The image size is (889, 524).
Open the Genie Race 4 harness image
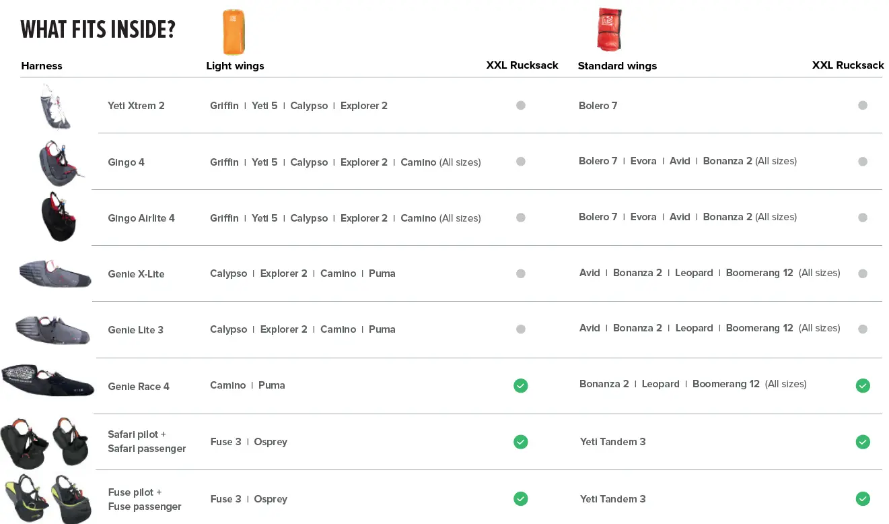click(48, 380)
